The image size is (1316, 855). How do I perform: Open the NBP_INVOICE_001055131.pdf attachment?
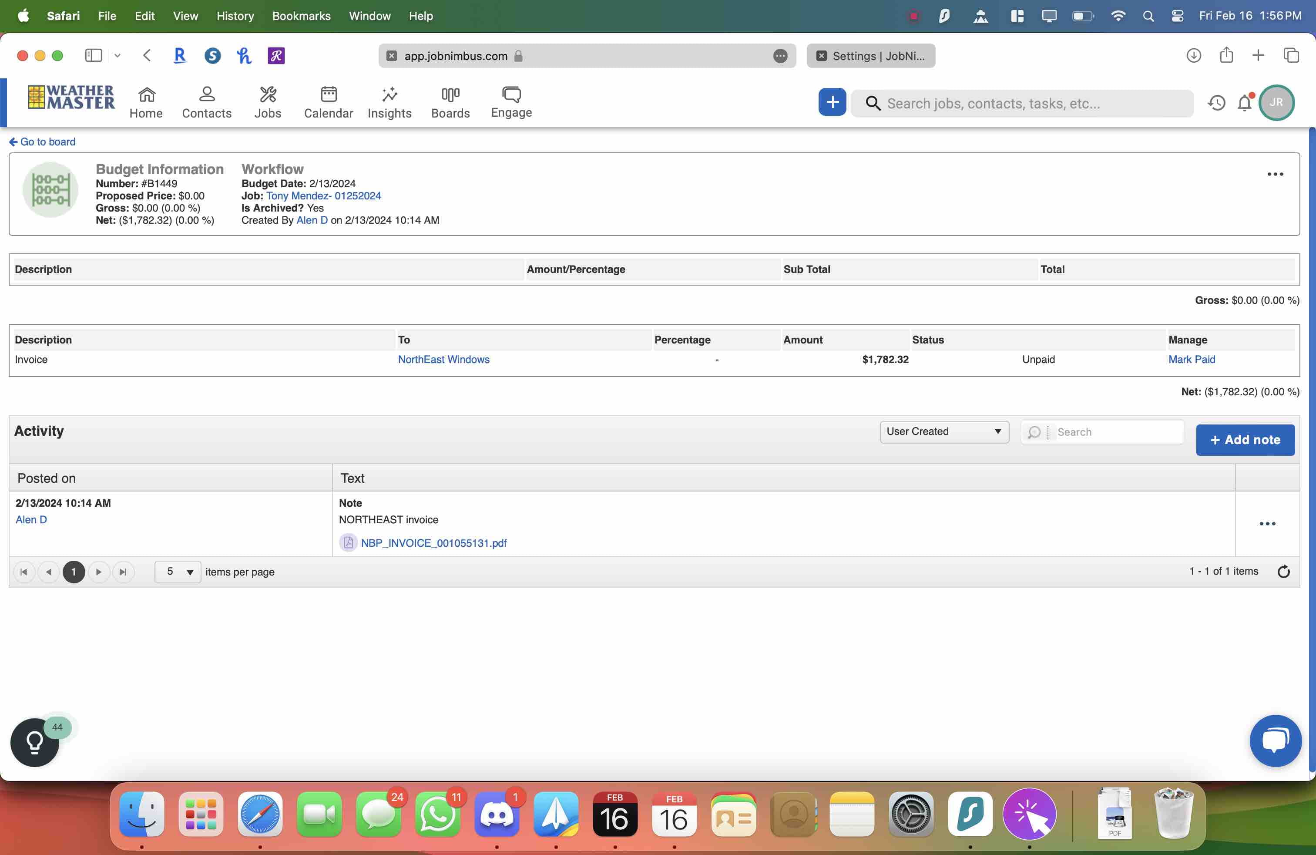(433, 542)
